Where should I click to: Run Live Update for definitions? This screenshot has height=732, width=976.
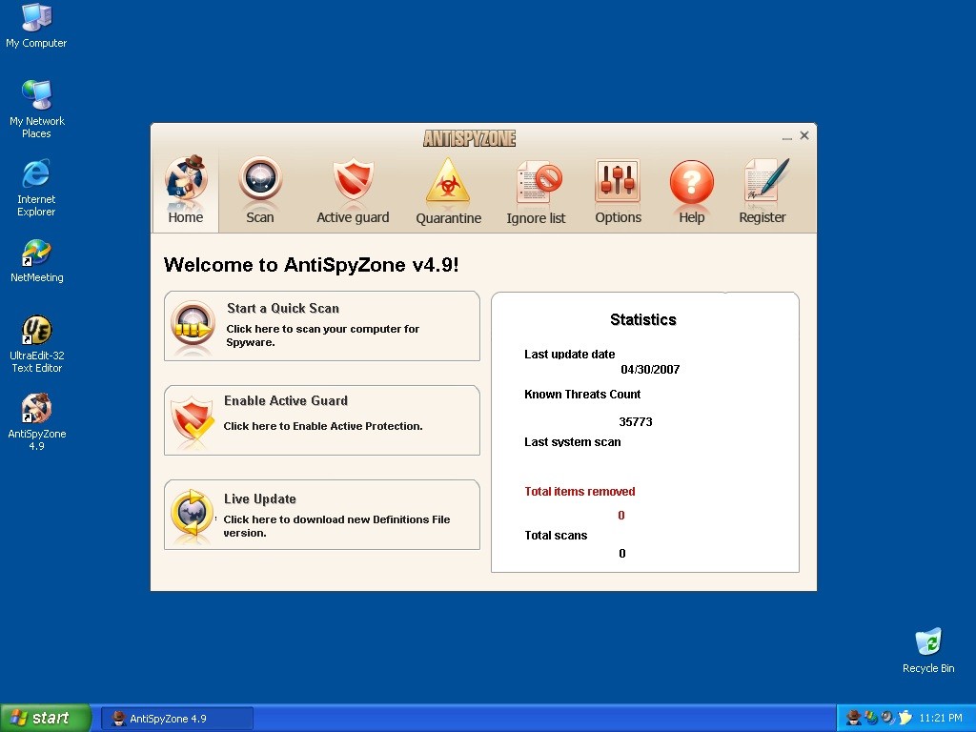click(322, 515)
